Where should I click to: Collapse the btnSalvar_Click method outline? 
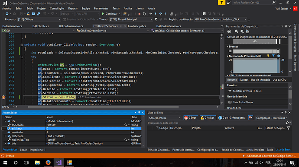[22, 44]
